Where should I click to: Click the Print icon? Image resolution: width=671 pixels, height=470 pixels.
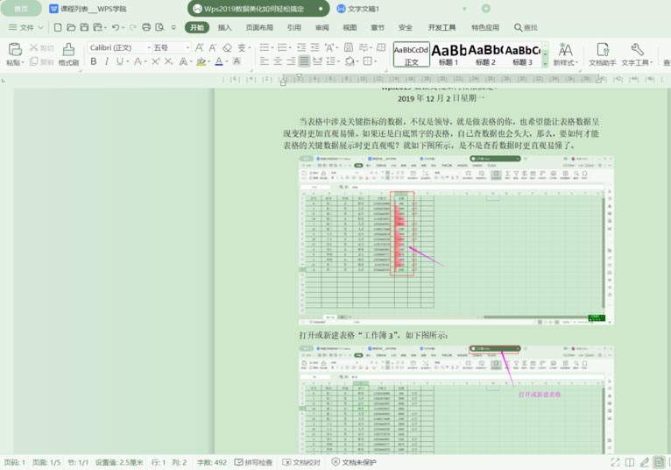[146, 27]
